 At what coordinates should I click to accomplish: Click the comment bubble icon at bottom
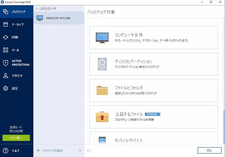click(x=89, y=151)
